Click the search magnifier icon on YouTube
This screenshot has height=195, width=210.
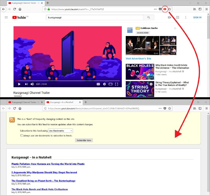click(149, 17)
